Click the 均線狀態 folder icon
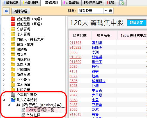Screen dimensions: 147x118 pyautogui.click(x=13, y=60)
